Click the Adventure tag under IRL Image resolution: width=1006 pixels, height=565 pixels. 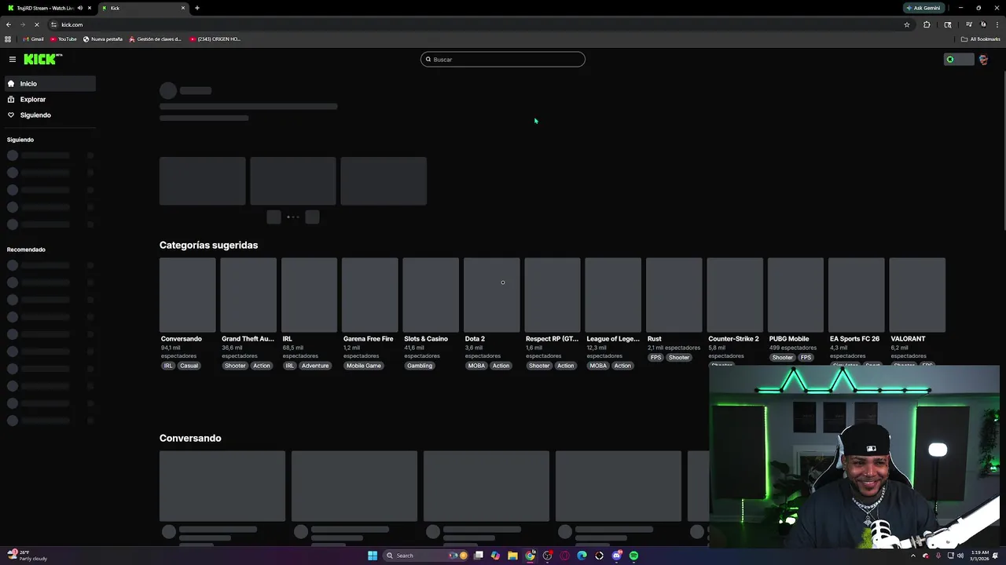point(314,366)
